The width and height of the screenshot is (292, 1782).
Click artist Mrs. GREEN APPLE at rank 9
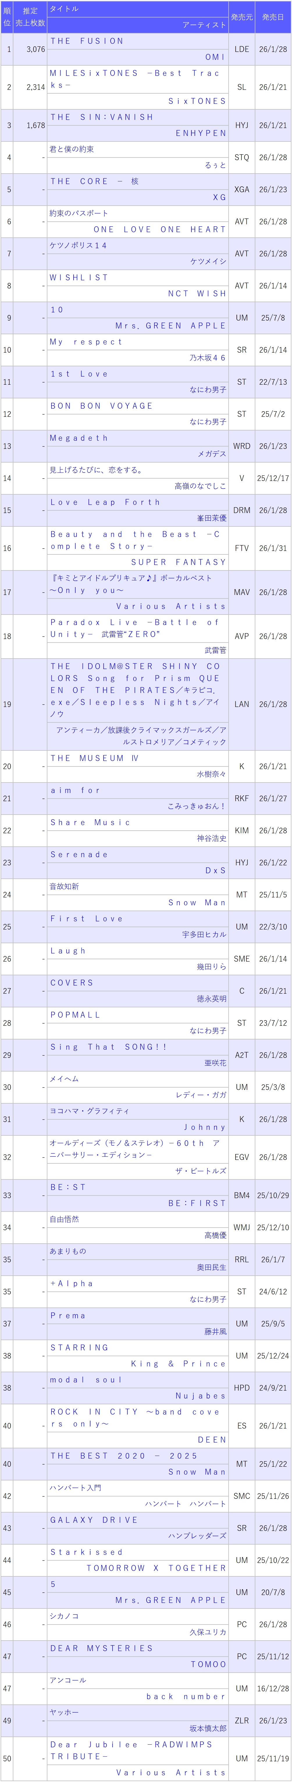click(170, 325)
